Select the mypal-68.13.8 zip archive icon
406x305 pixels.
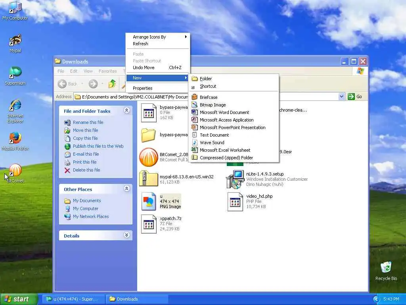point(149,179)
